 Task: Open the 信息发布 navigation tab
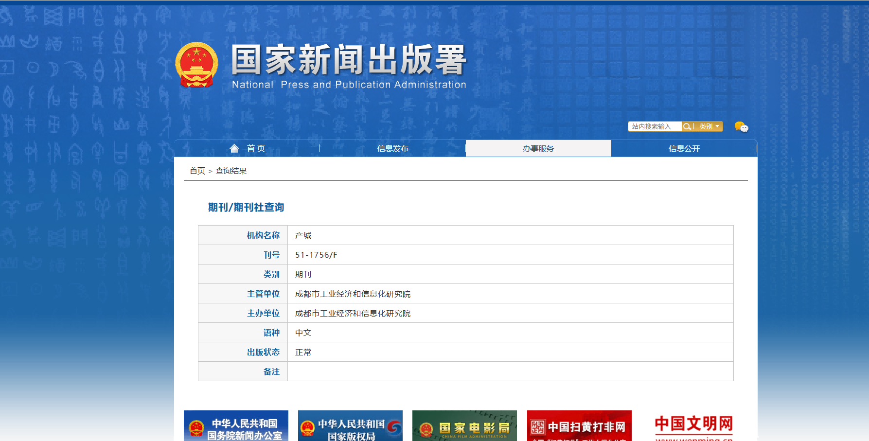tap(392, 148)
